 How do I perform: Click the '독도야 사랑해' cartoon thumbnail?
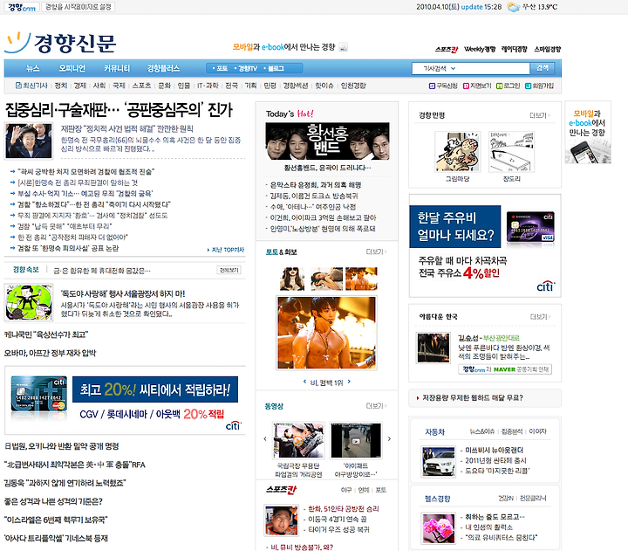pyautogui.click(x=29, y=302)
